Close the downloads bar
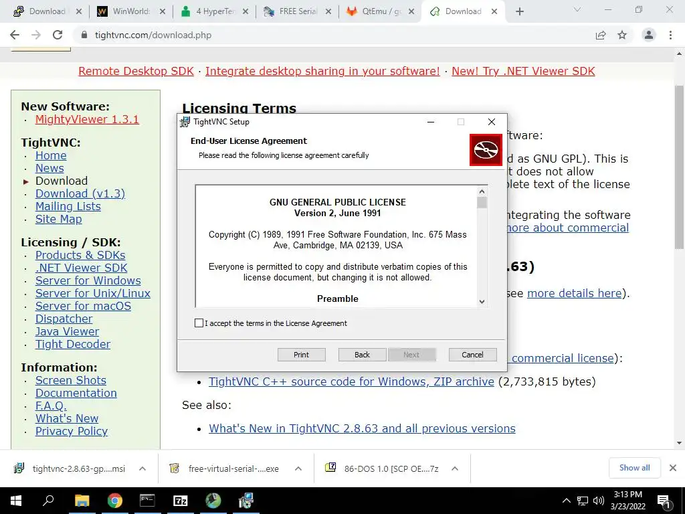This screenshot has width=685, height=514. pos(673,468)
